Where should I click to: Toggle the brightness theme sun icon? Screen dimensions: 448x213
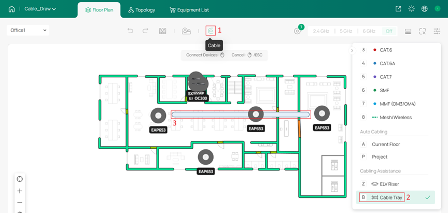tap(412, 9)
